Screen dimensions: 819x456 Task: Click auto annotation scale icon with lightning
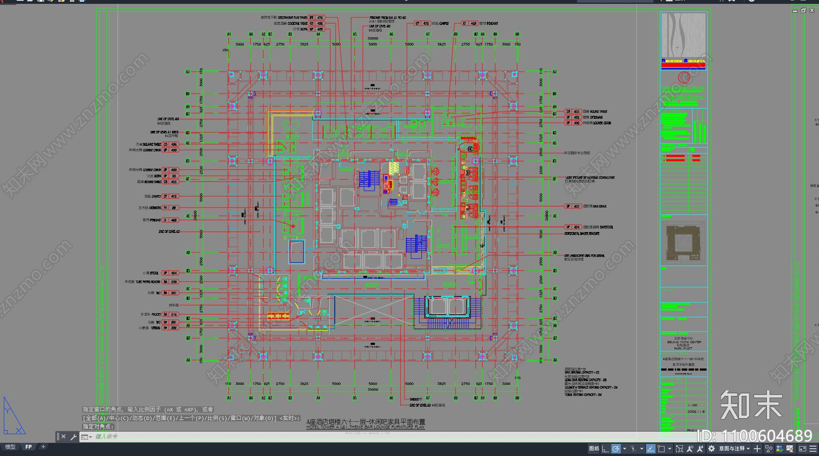[x=700, y=449]
